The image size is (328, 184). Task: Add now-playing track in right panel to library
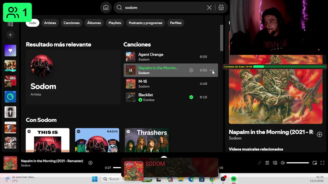coord(319,134)
